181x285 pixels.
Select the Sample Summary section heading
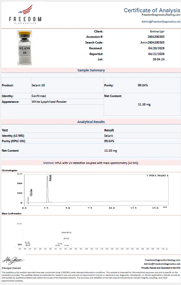[91, 70]
